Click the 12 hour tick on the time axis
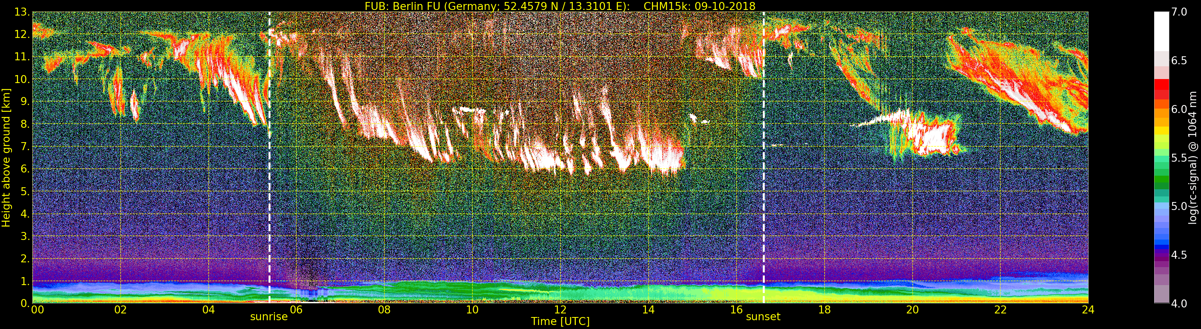Screen dimensions: 1201x329 pyautogui.click(x=560, y=310)
